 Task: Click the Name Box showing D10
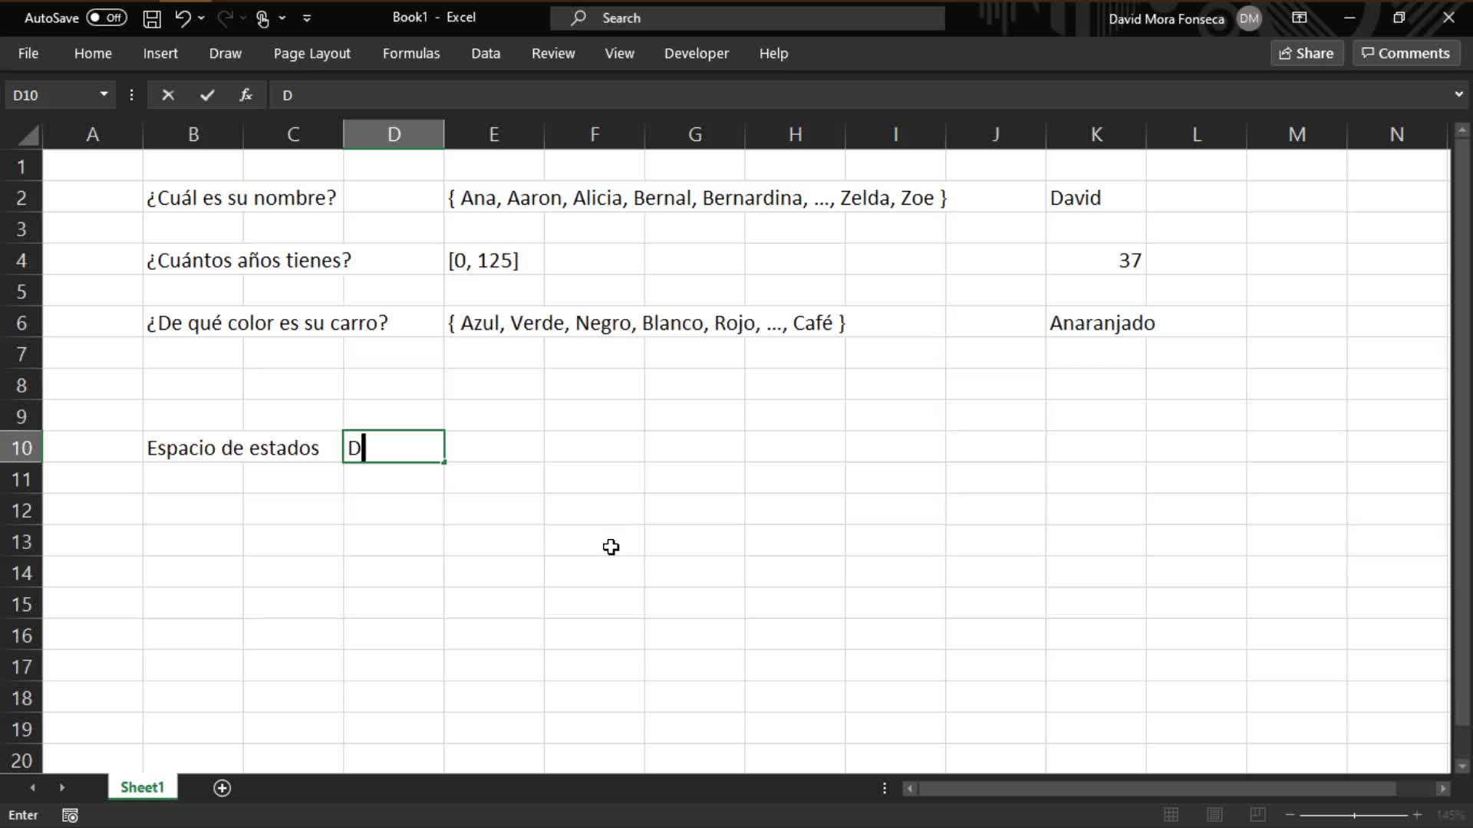tap(50, 95)
